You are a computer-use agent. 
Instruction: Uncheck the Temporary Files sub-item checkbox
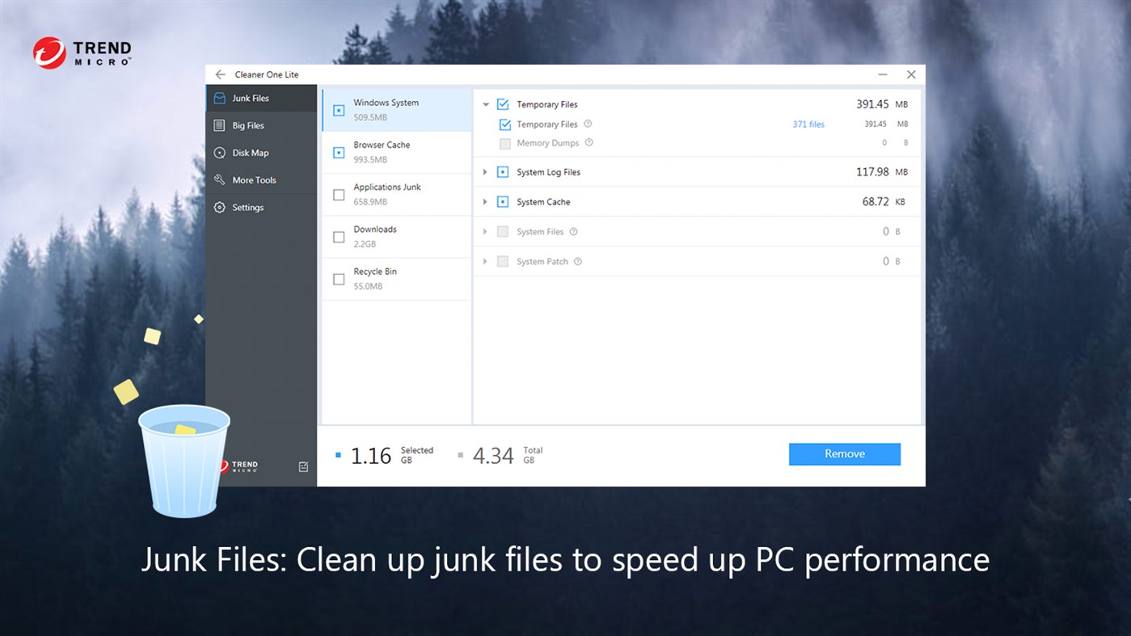pyautogui.click(x=505, y=124)
